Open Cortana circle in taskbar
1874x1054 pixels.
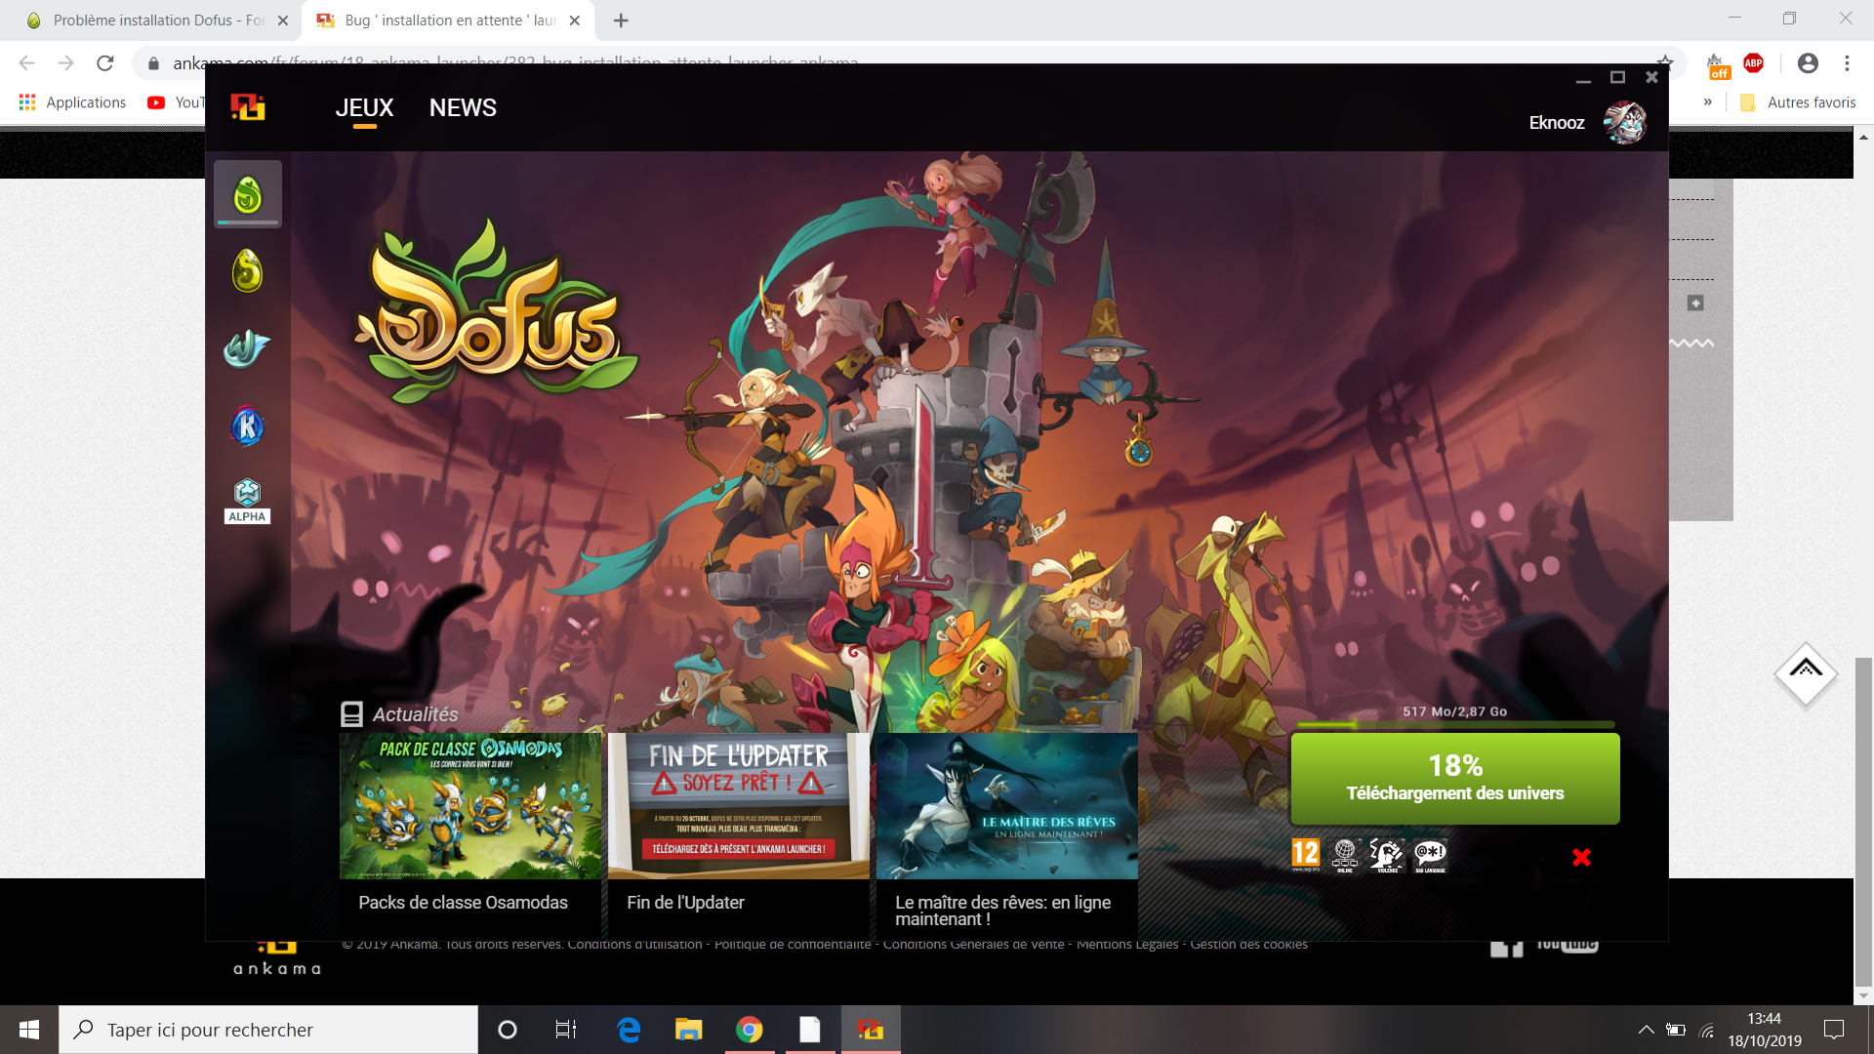point(508,1030)
